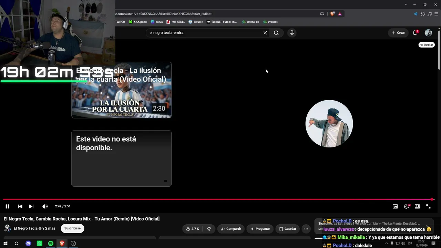Click the blue sound-wave icon in the toolbar
Viewport: 441px width, 248px height.
[416, 14]
